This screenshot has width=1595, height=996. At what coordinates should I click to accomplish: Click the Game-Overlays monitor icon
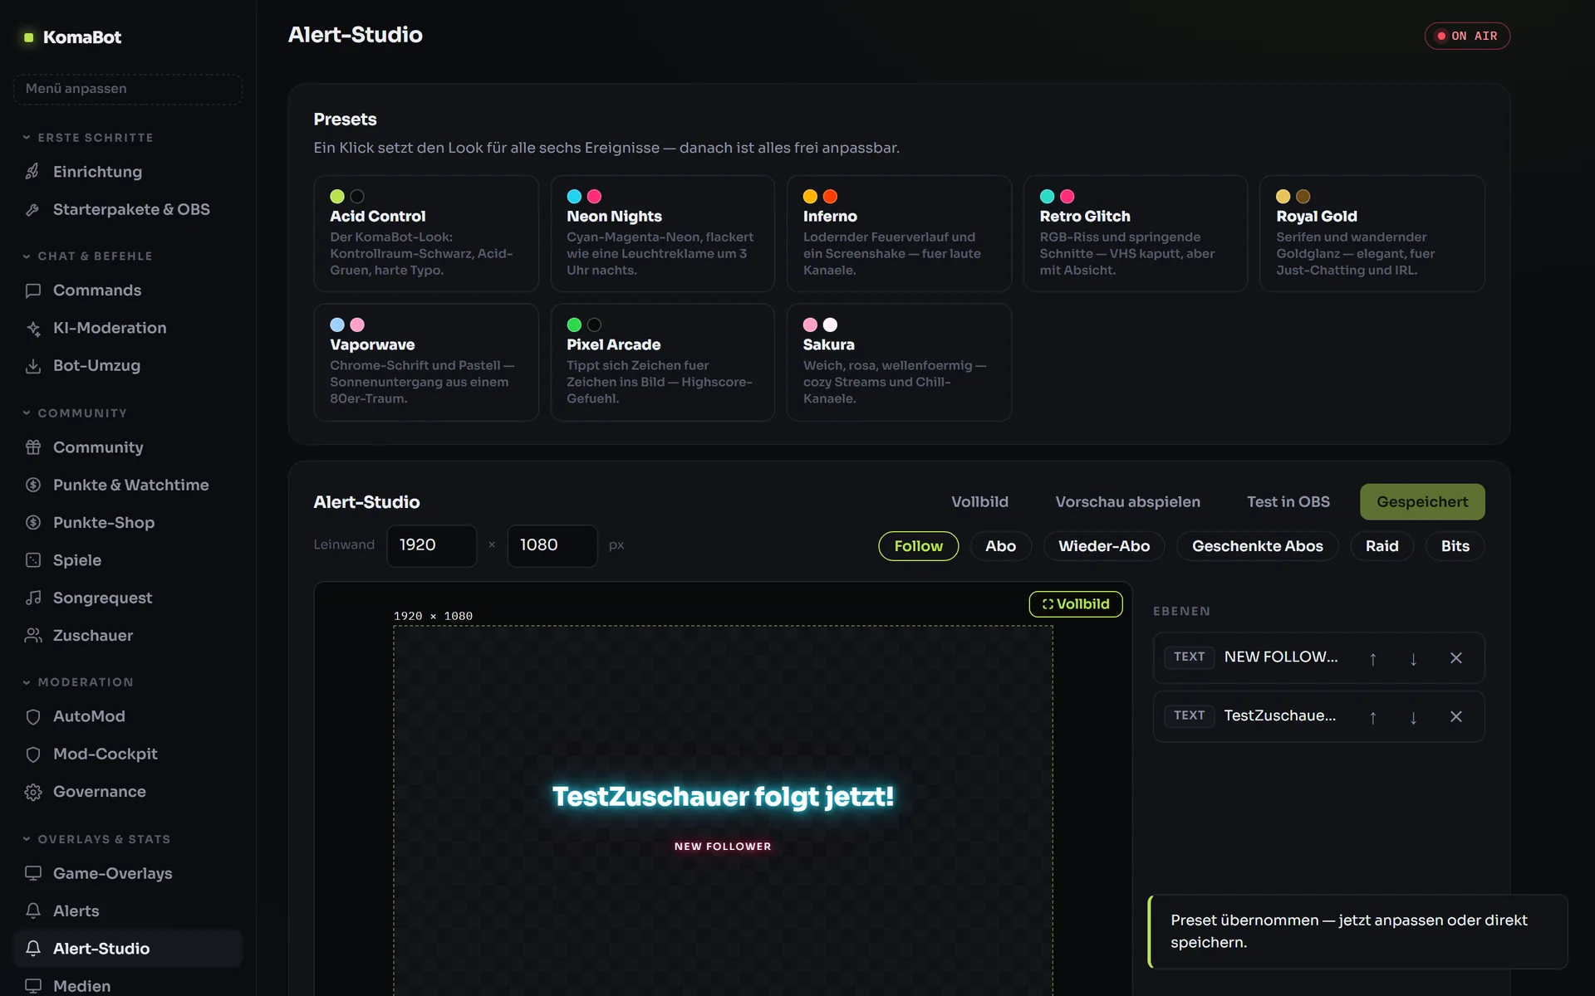tap(33, 873)
